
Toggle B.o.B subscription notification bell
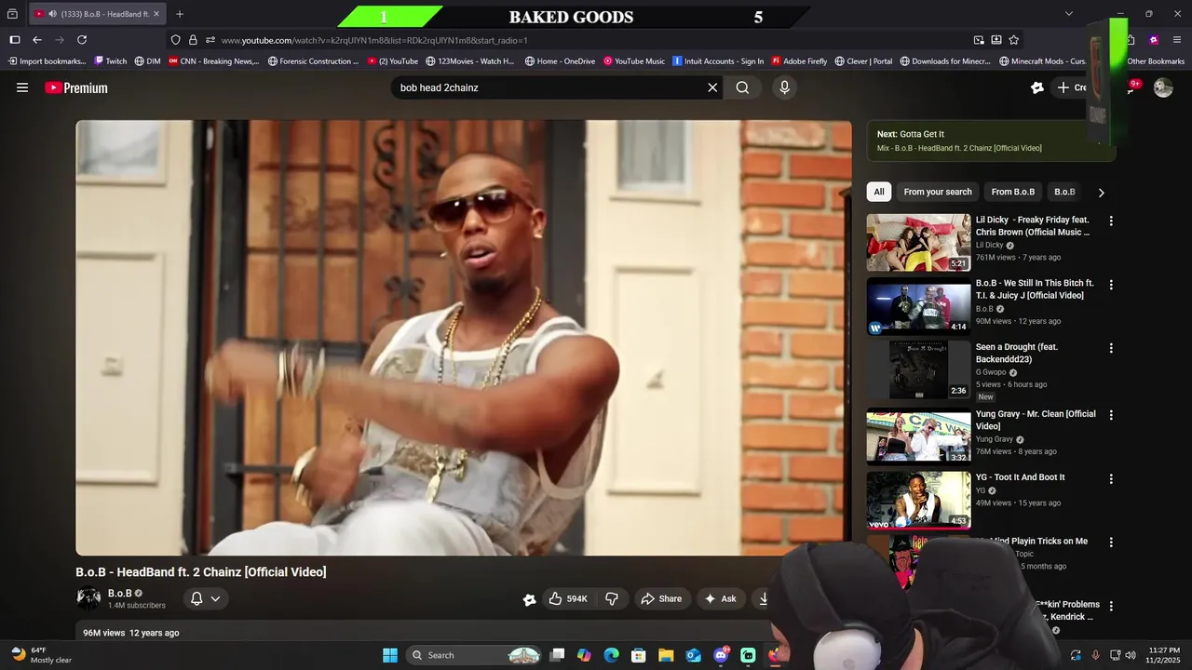coord(206,598)
